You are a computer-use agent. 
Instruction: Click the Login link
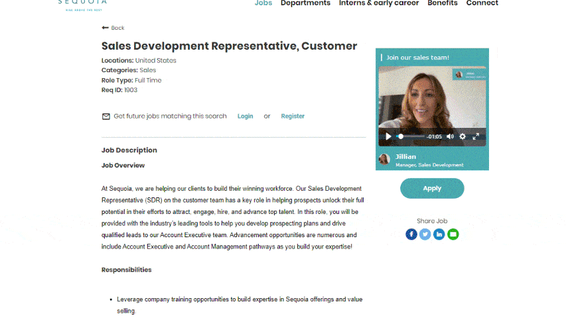(245, 116)
